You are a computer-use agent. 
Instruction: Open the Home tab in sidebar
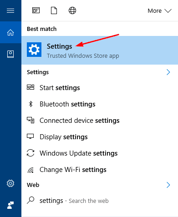pyautogui.click(x=10, y=32)
